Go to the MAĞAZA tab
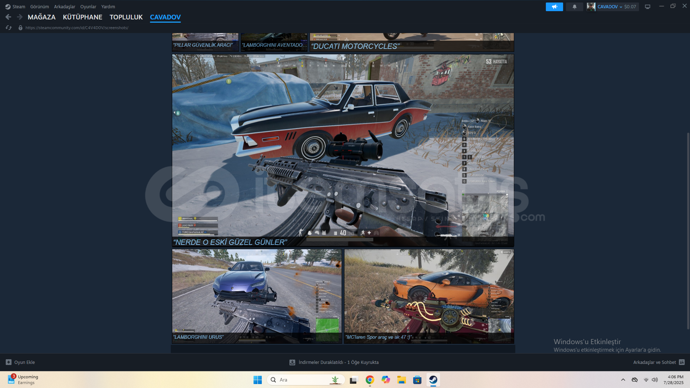The image size is (690, 388). point(42,17)
